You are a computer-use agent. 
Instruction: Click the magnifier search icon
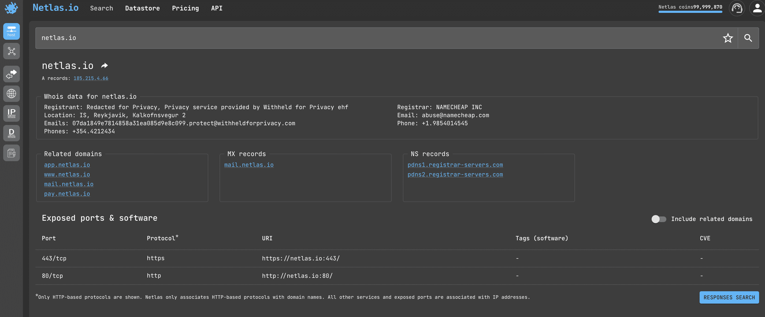[x=748, y=38]
